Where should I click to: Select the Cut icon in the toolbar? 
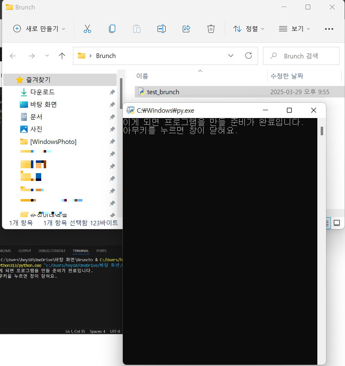87,29
